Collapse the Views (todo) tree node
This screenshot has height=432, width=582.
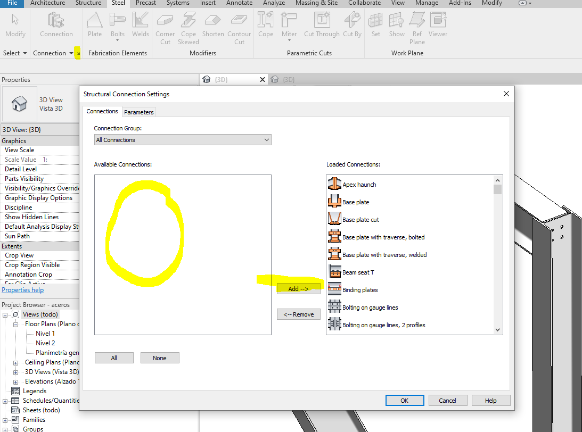5,315
